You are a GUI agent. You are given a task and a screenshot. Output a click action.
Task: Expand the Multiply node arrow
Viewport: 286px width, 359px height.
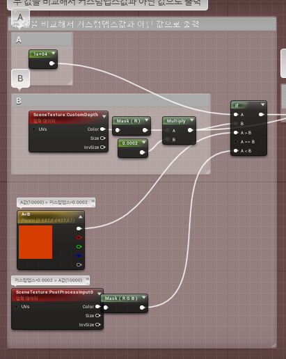(191, 120)
